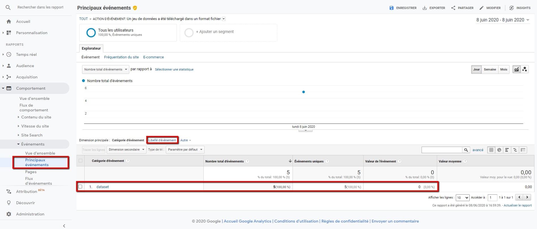The width and height of the screenshot is (537, 229).
Task: Click Sélectionner une statistique link
Action: pos(174,69)
